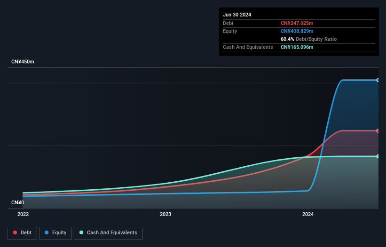Click the Equity endpoint marker on chart

point(378,80)
